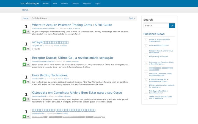
Task: Open the Published News sidebar heading
Action: pyautogui.click(x=154, y=34)
